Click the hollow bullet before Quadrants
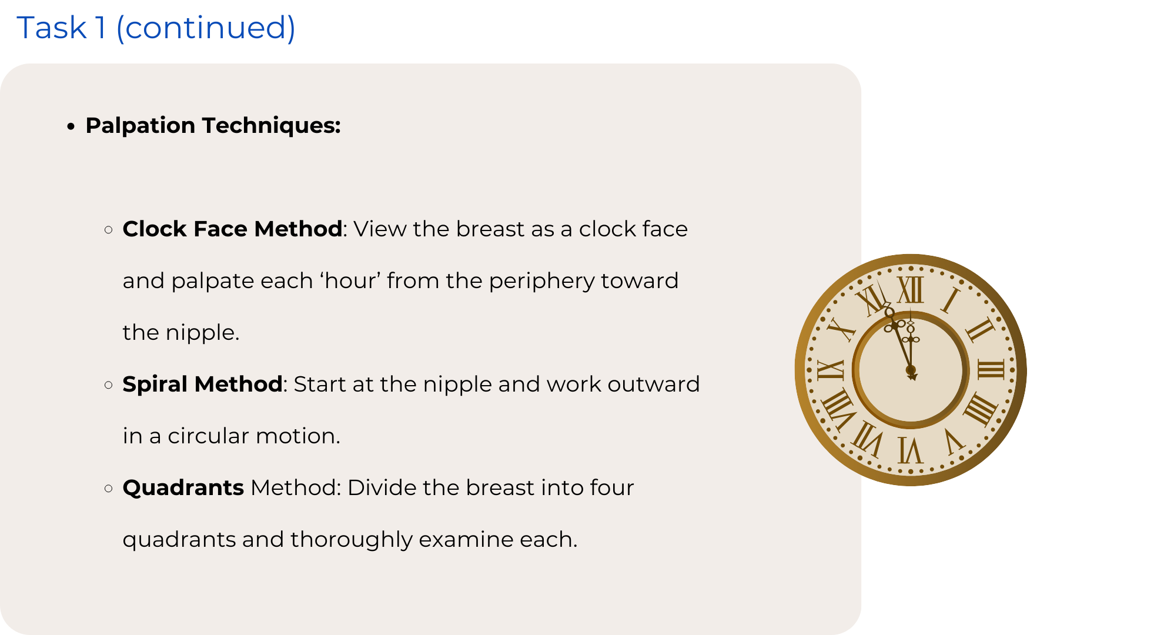 108,488
